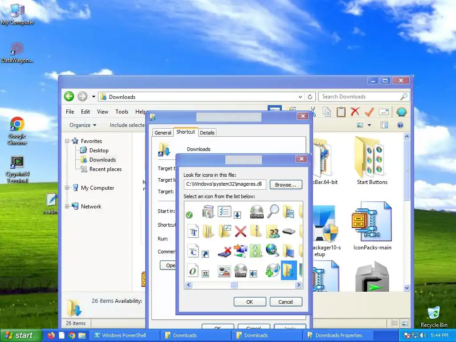Switch to the Details tab
456x342 pixels.
tap(207, 133)
